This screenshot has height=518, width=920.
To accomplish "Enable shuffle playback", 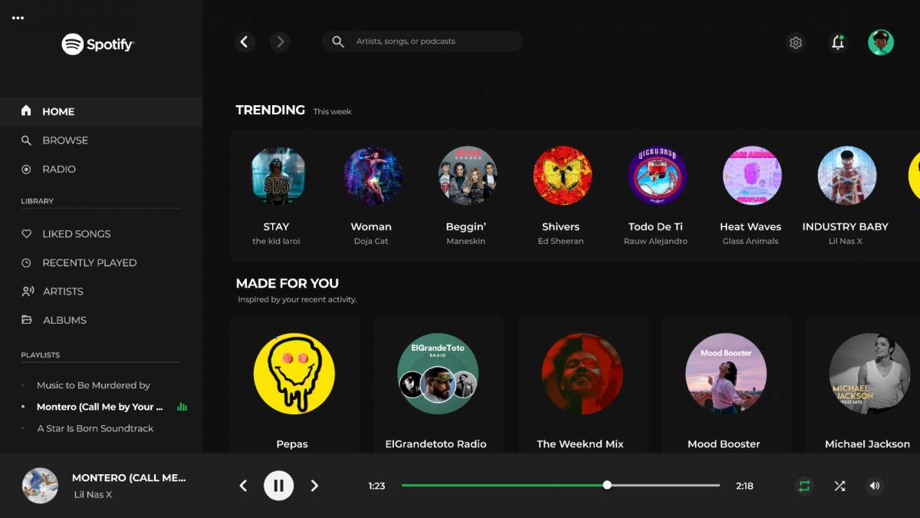I will coord(839,486).
